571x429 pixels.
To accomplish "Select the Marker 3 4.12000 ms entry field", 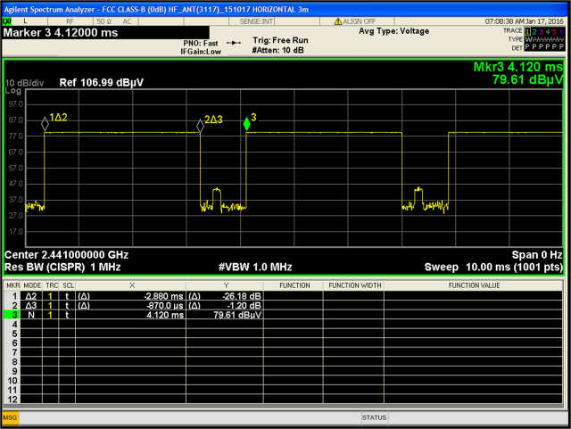I will pyautogui.click(x=105, y=33).
